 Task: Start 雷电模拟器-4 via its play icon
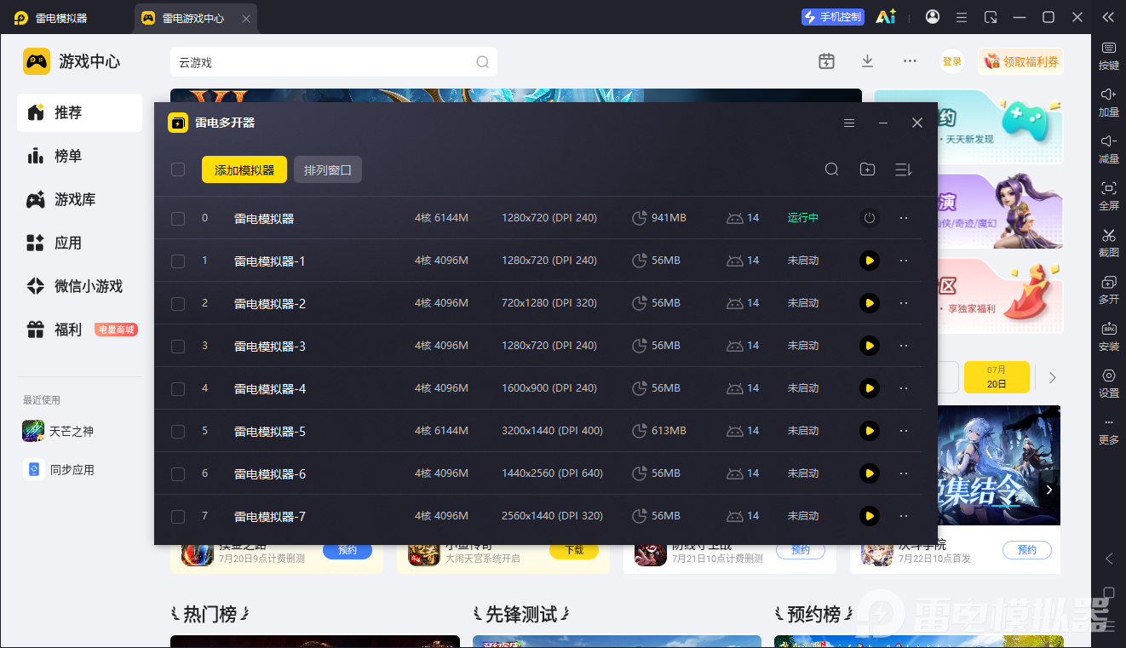[869, 388]
